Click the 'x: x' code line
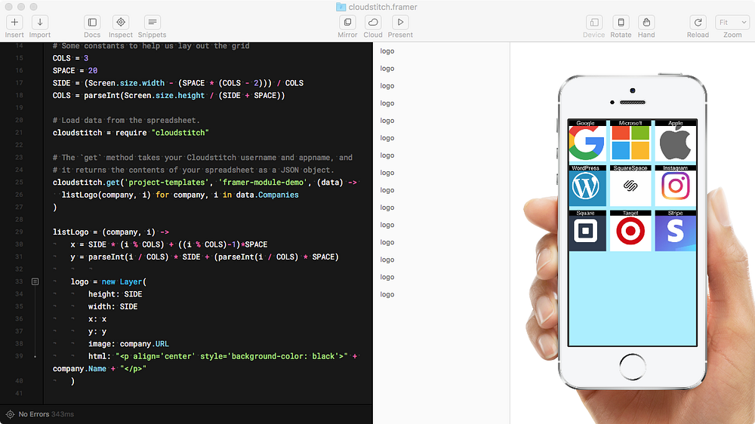Image resolution: width=755 pixels, height=424 pixels. point(97,319)
